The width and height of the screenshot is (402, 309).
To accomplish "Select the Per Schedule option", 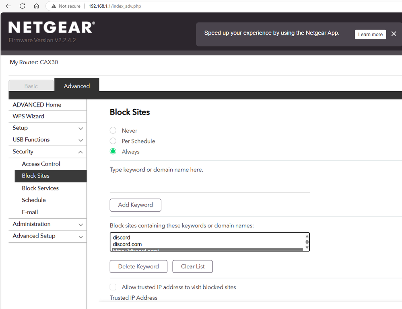I will click(113, 141).
